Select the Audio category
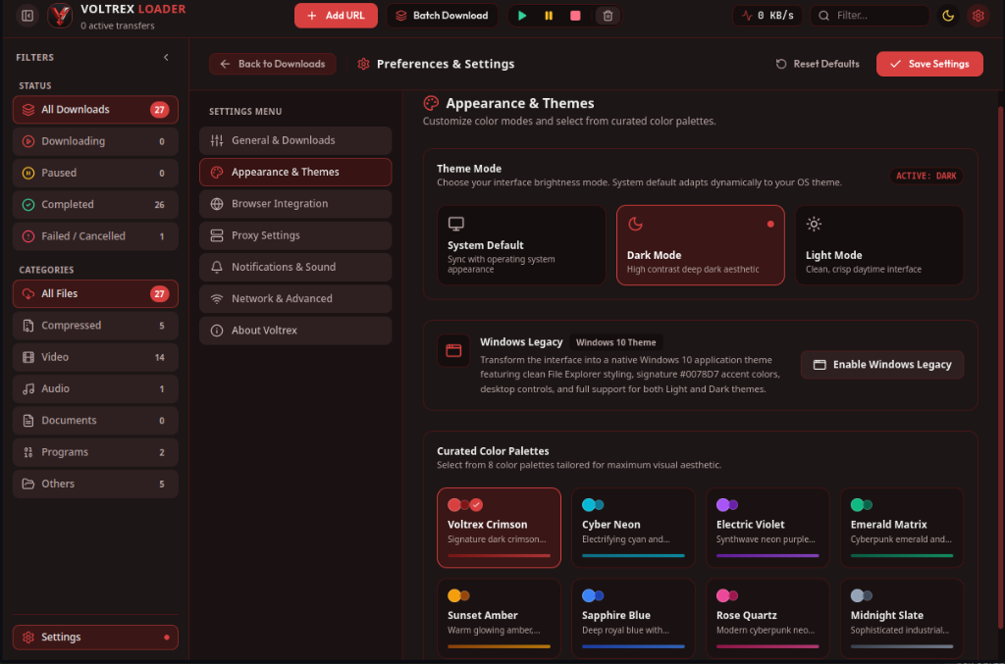1005x664 pixels. click(95, 388)
